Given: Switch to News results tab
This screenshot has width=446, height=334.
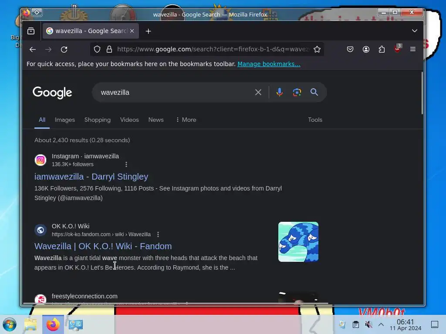Looking at the screenshot, I should (x=156, y=120).
